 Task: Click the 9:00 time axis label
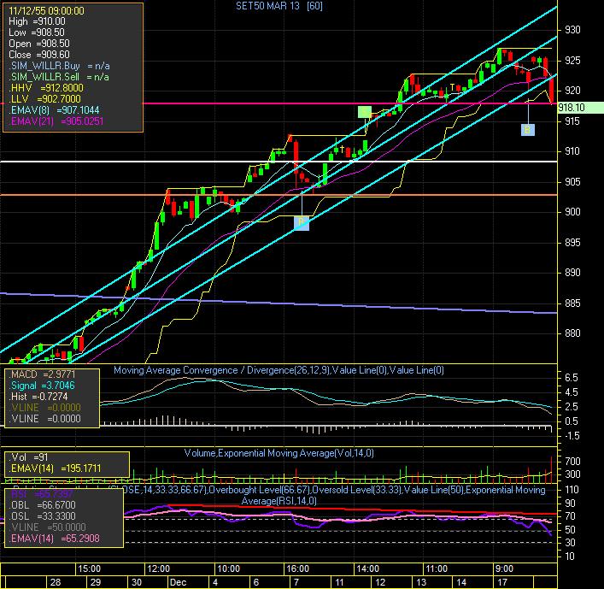click(504, 569)
